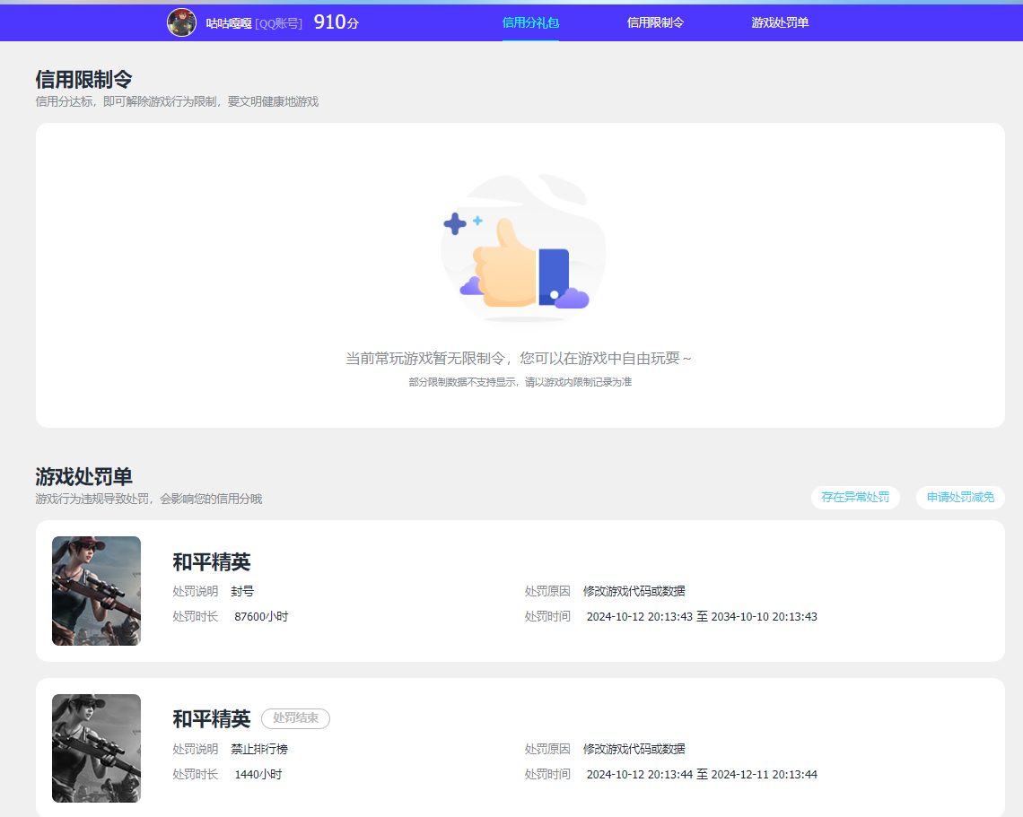Viewport: 1023px width, 817px height.
Task: Click the 存在异常处罚 button
Action: (x=855, y=498)
